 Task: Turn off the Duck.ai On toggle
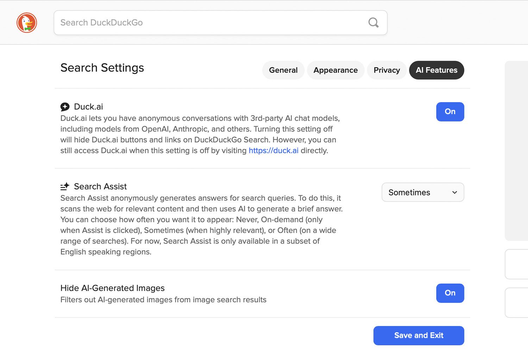[450, 112]
